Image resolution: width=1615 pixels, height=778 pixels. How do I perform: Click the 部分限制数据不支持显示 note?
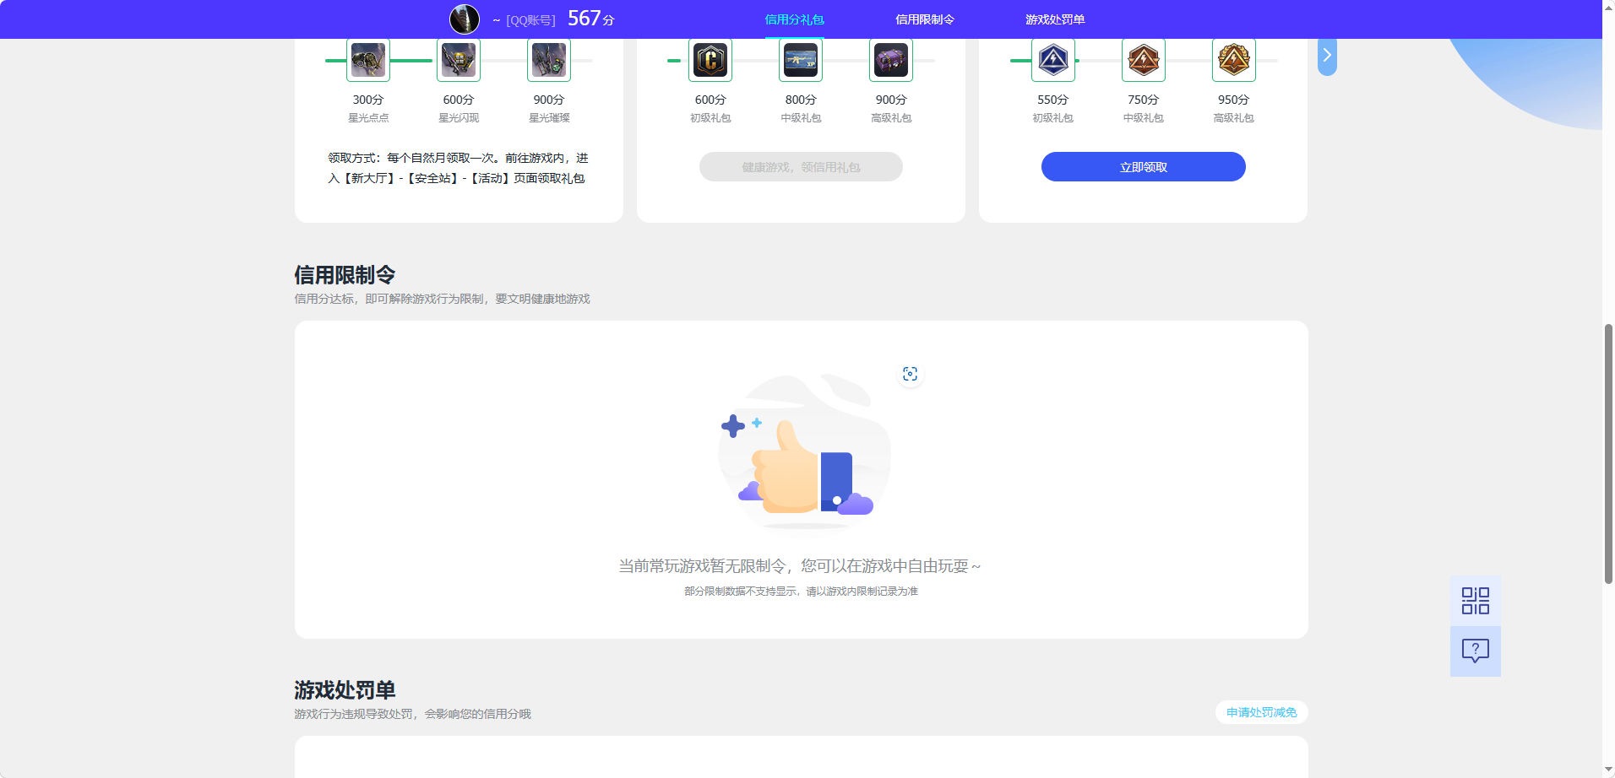pos(801,592)
